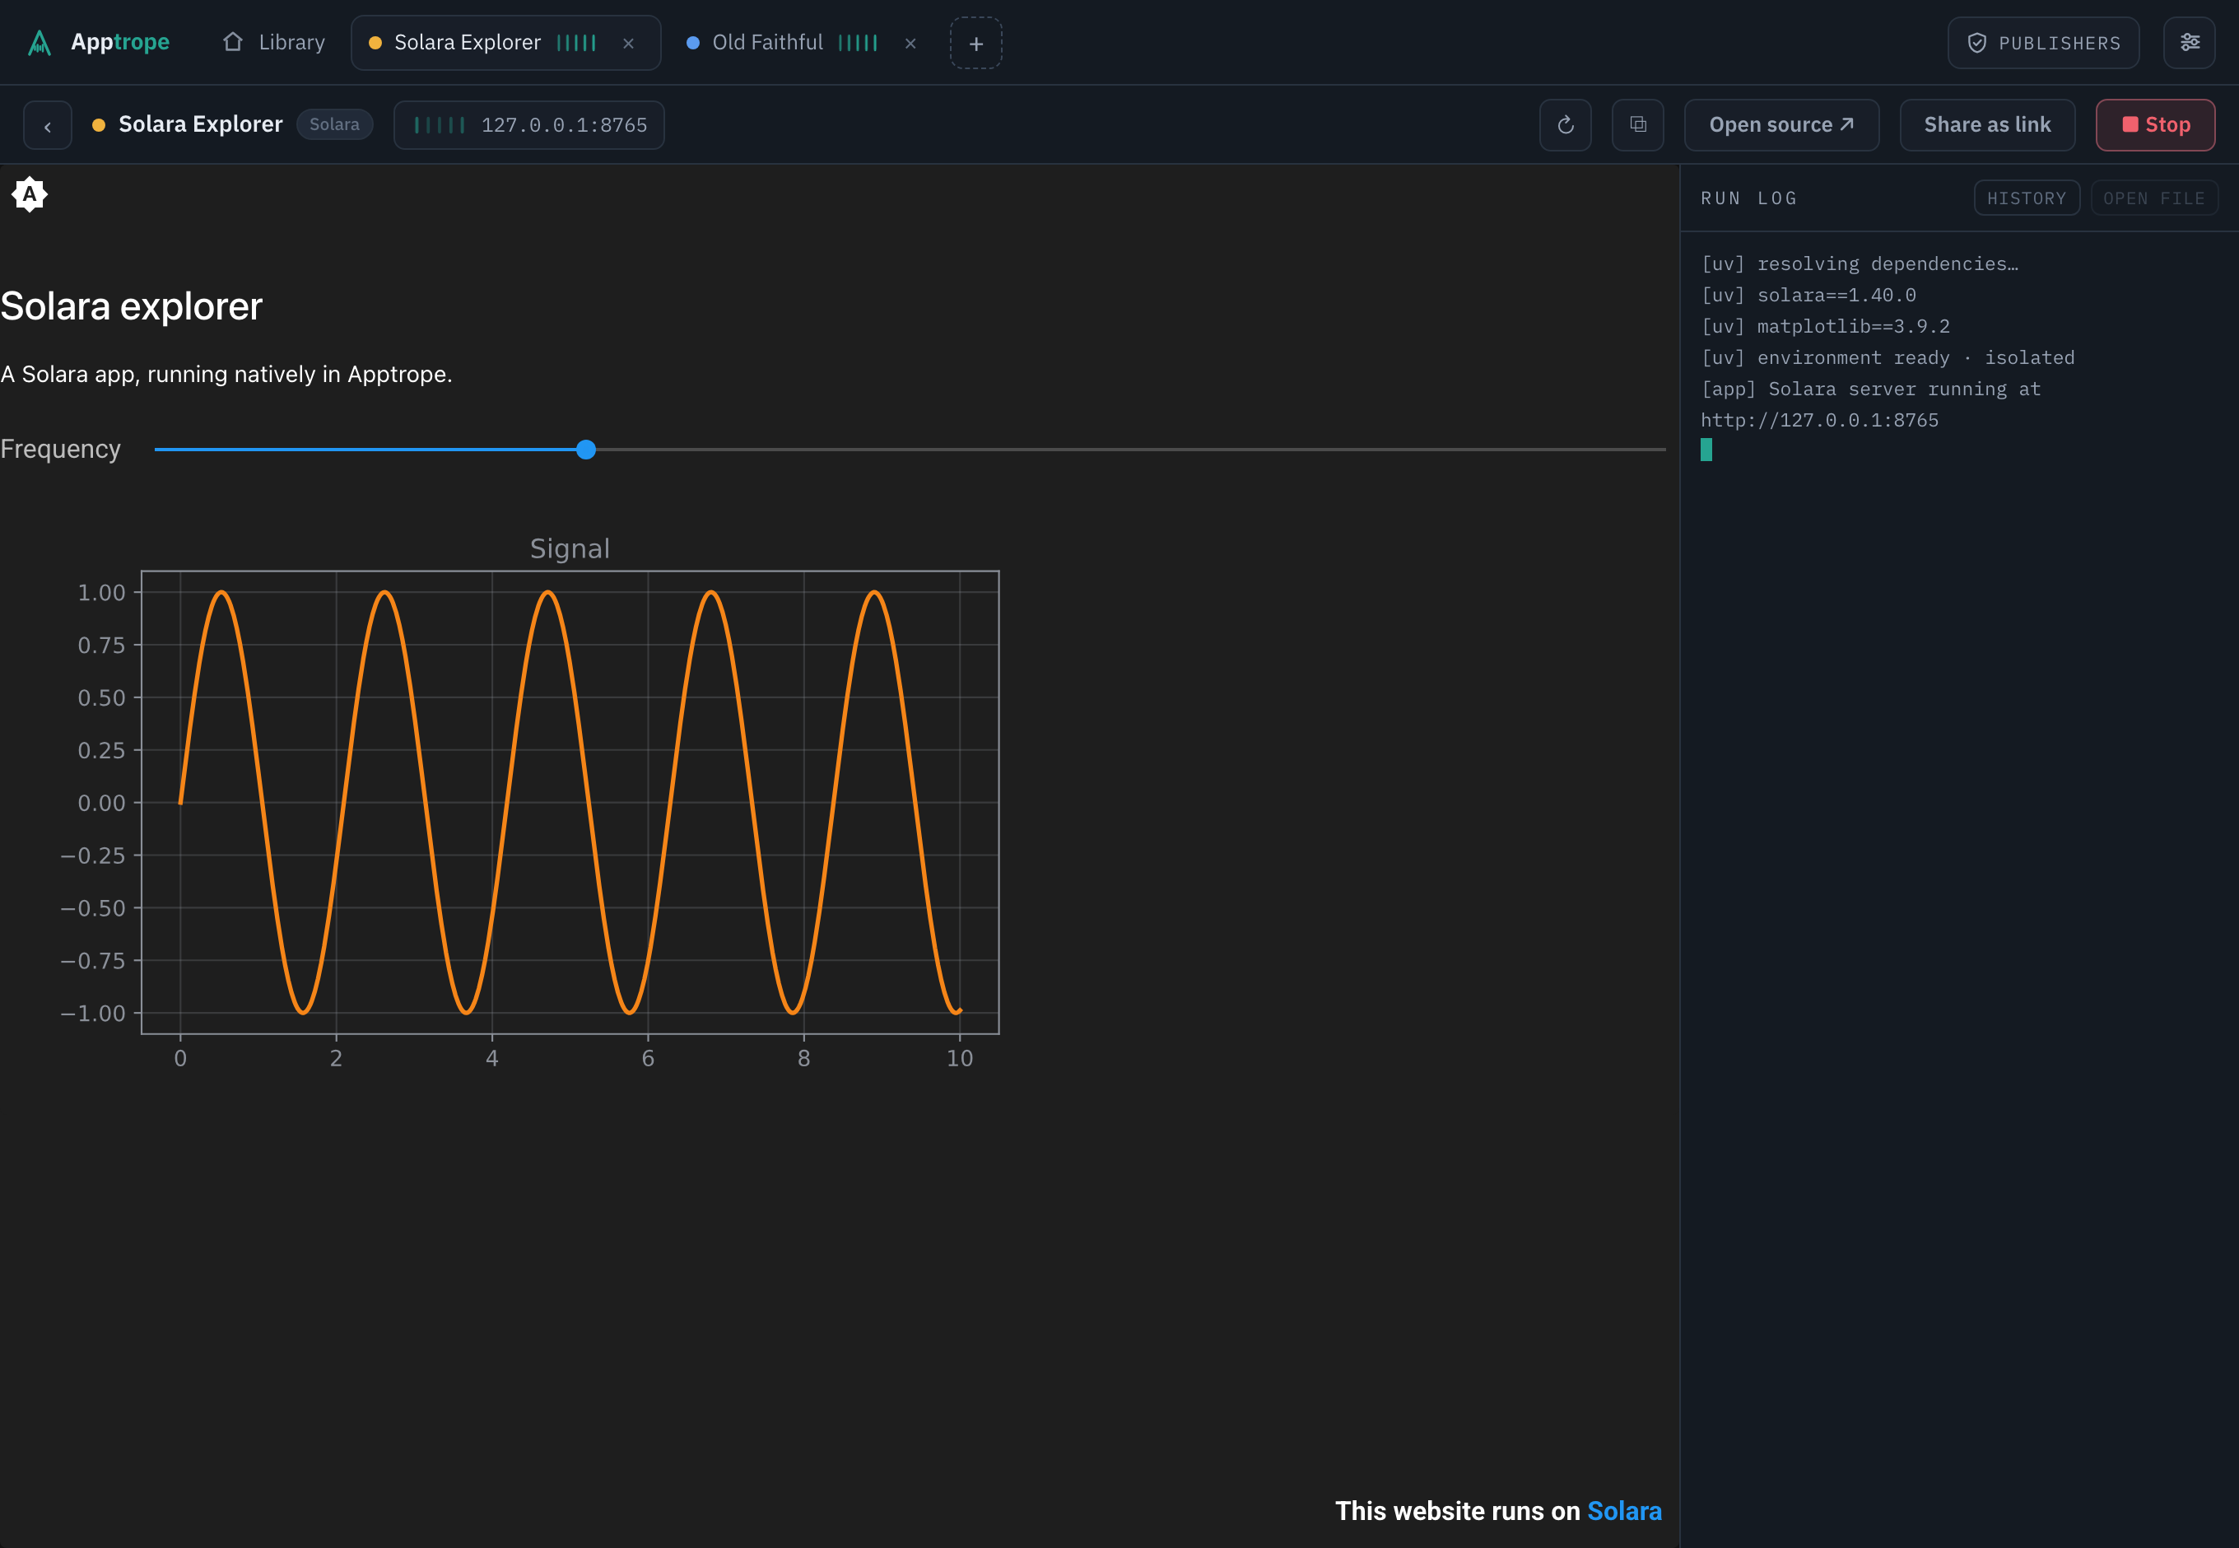Switch to the Solara Explorer tab

[x=505, y=43]
